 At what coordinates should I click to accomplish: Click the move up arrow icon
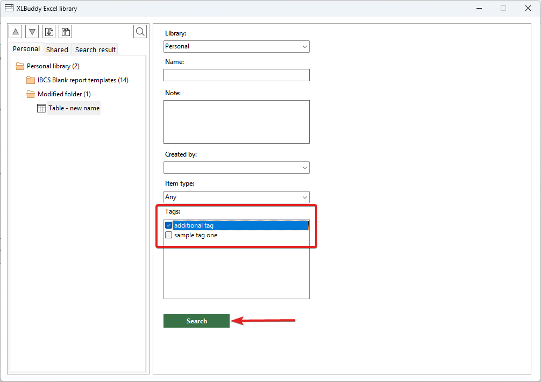pos(16,32)
